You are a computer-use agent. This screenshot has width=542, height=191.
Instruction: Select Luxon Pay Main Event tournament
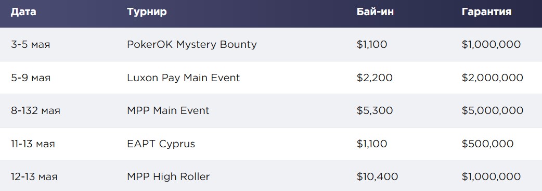(x=183, y=78)
